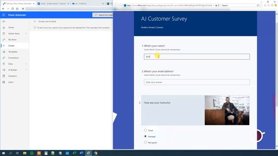Open Internet Explorer favorites star
This screenshot has width=278, height=156.
tap(268, 6)
